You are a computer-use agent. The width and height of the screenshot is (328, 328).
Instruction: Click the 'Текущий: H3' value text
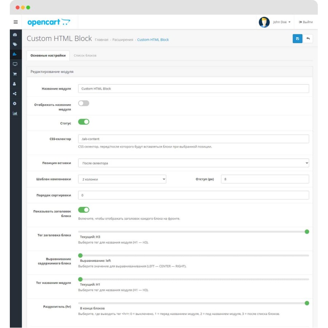90,237
